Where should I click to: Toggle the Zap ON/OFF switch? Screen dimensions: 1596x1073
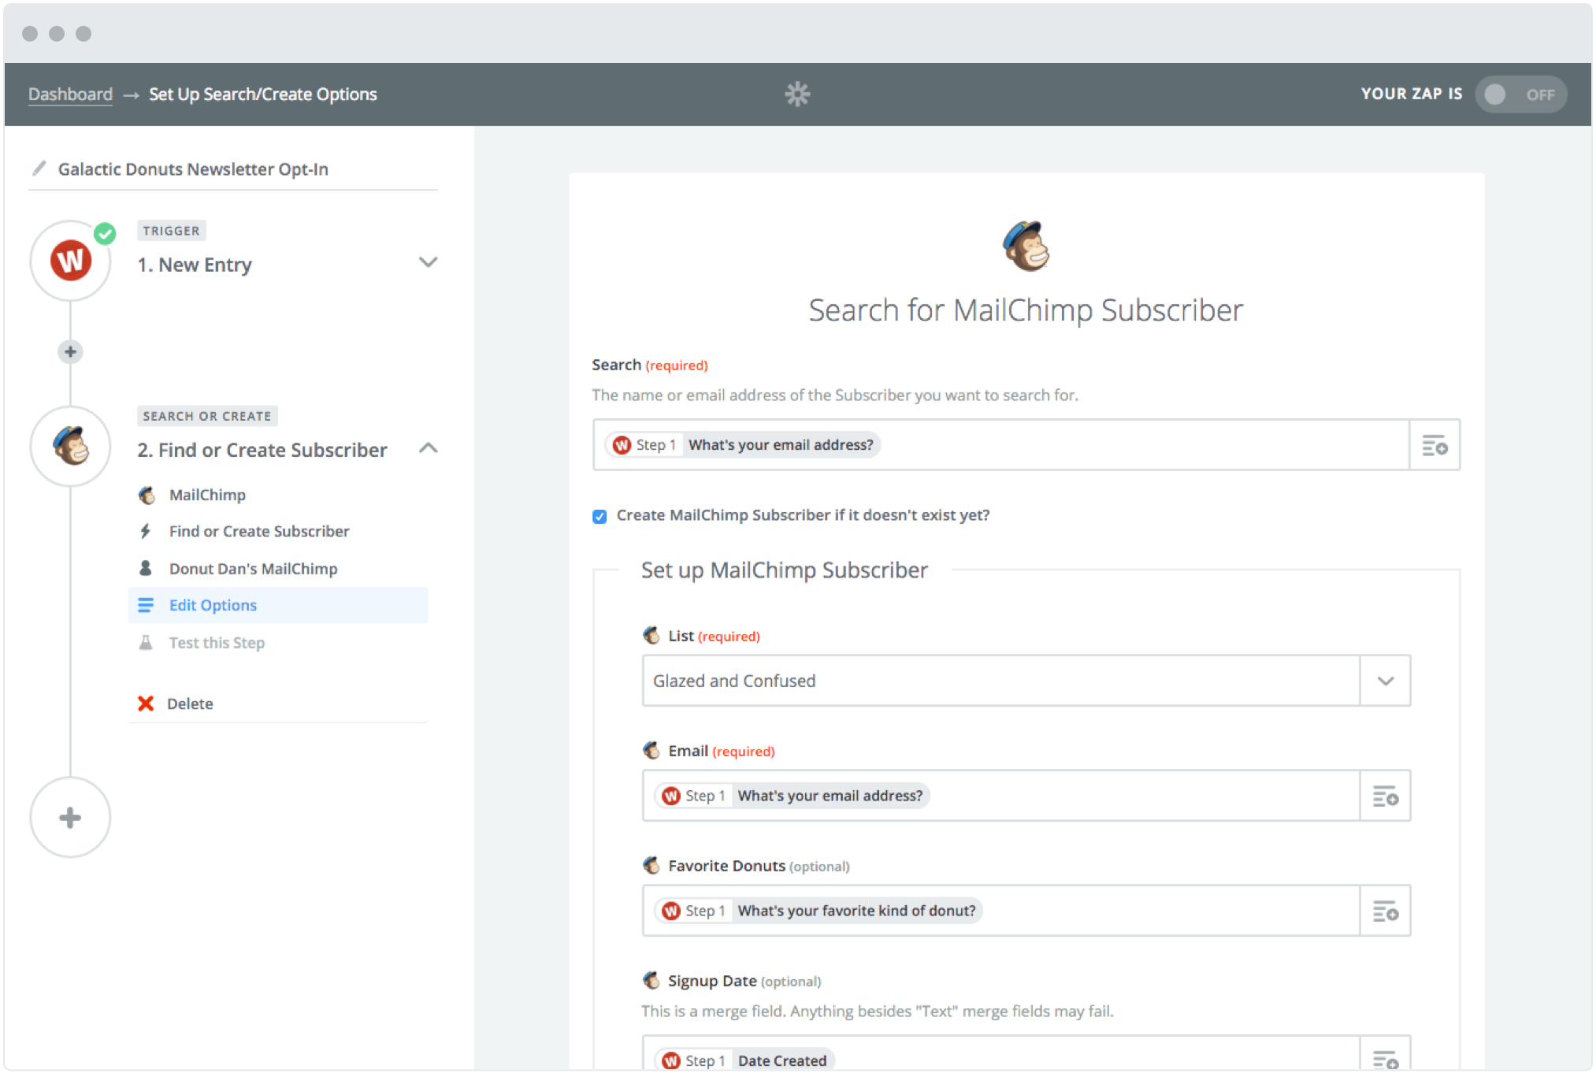pos(1520,94)
